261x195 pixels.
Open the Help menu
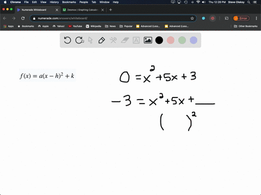coord(116,2)
